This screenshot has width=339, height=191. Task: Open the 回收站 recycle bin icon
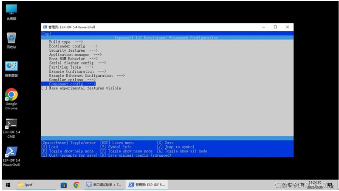point(11,40)
